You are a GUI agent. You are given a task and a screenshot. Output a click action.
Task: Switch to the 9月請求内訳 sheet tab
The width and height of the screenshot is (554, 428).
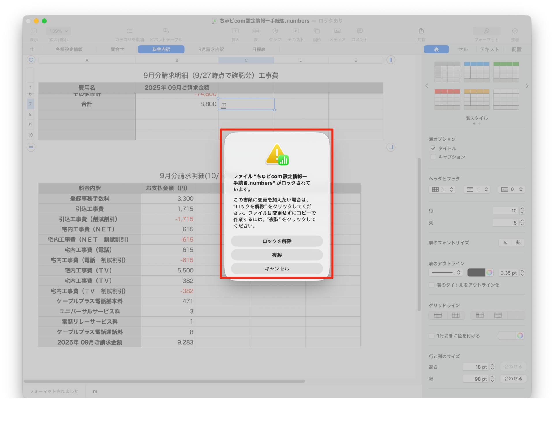211,49
